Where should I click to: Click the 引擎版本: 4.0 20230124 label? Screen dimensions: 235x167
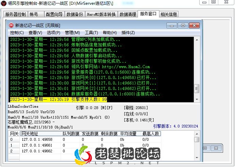pos(175,126)
